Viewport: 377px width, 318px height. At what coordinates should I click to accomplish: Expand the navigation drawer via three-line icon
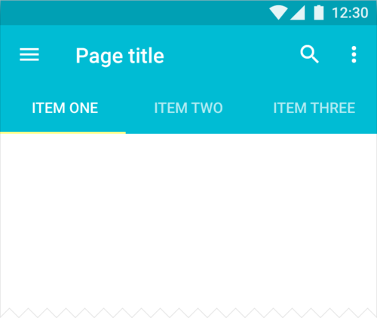[29, 54]
